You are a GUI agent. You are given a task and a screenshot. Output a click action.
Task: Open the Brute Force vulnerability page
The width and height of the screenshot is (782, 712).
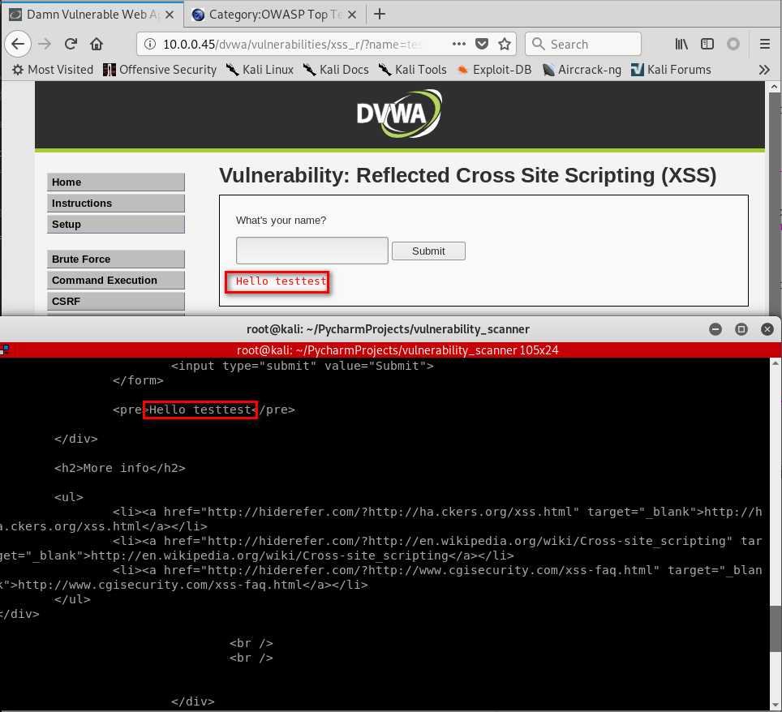116,259
